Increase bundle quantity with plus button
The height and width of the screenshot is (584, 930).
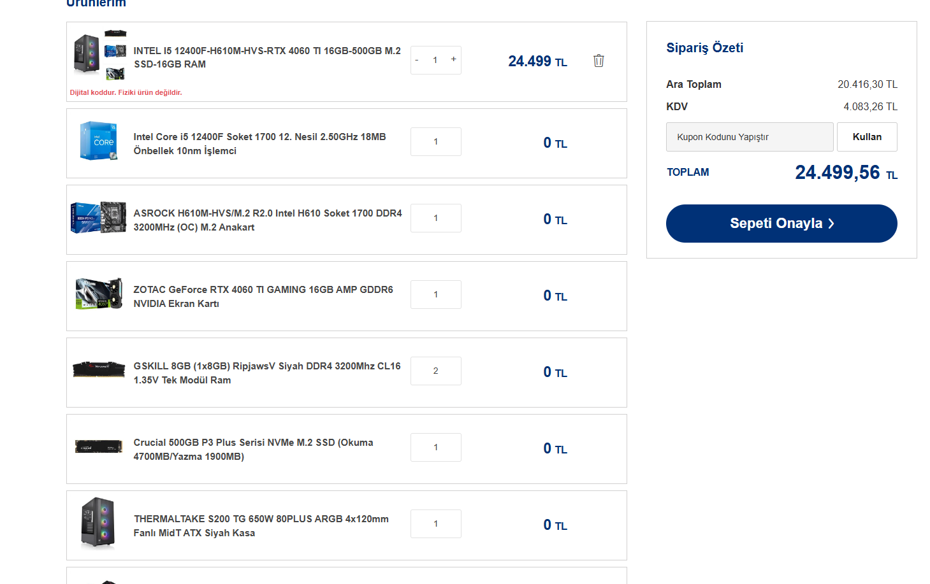pos(454,59)
